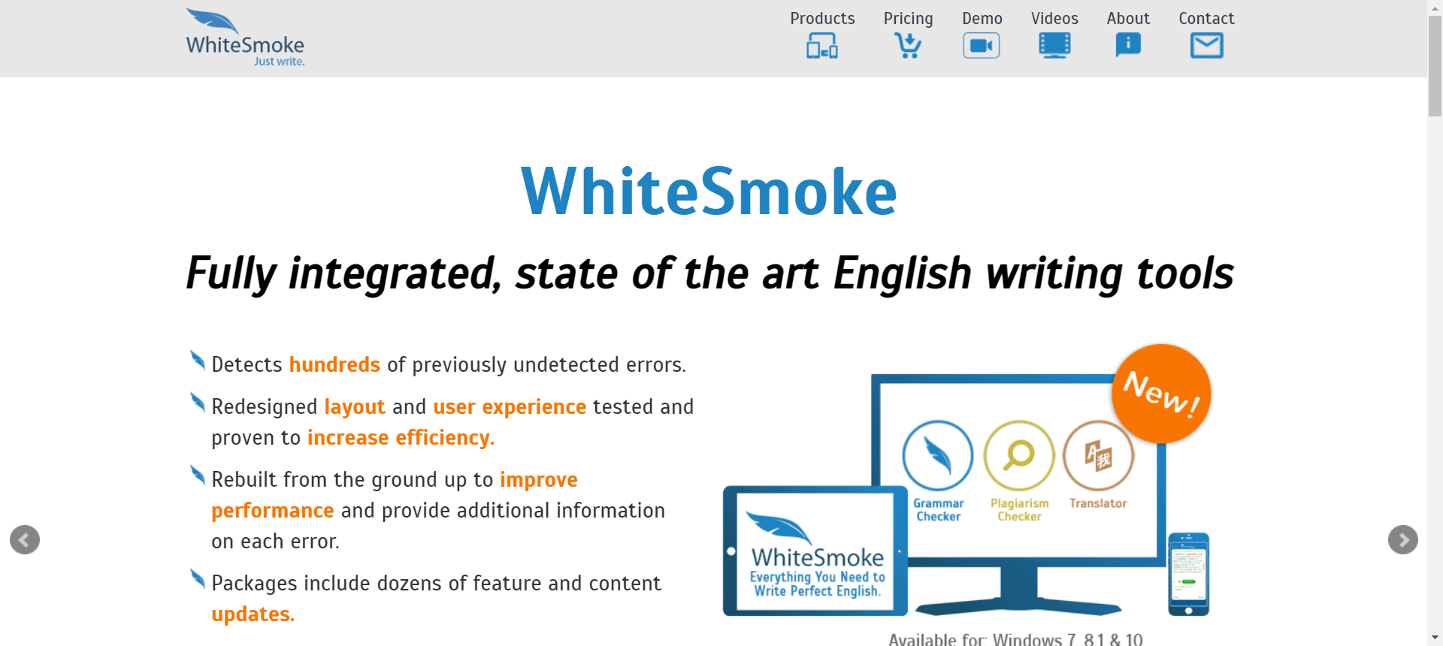Click the Pricing shopping cart icon

(x=908, y=46)
